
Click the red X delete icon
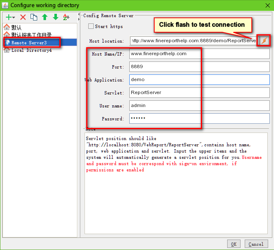(23, 17)
